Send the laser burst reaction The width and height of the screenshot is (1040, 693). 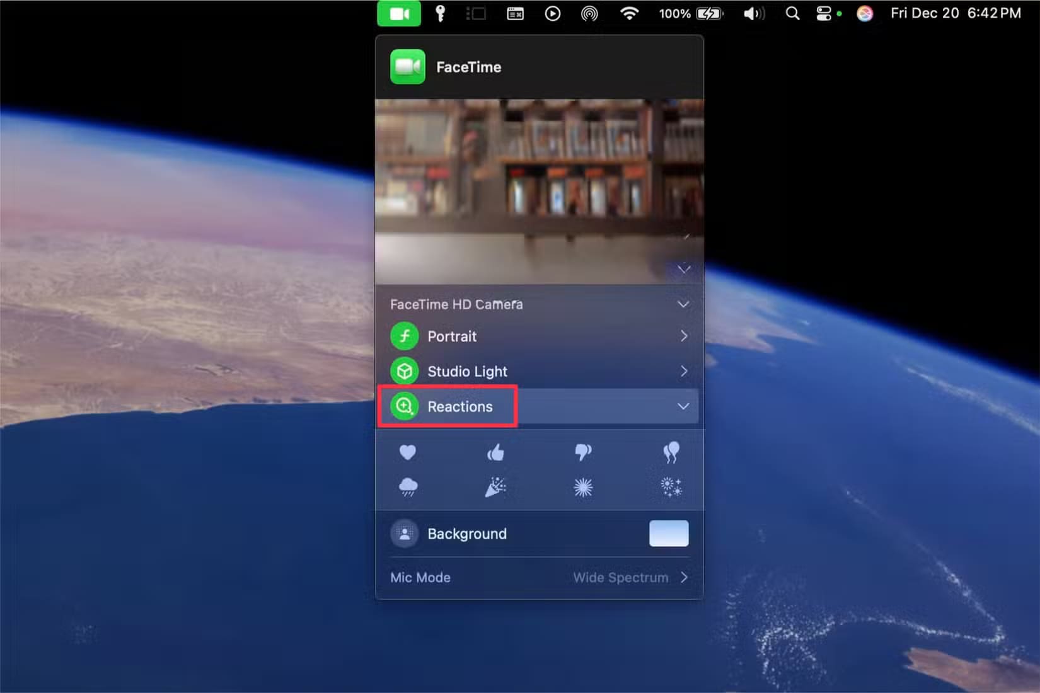click(583, 487)
